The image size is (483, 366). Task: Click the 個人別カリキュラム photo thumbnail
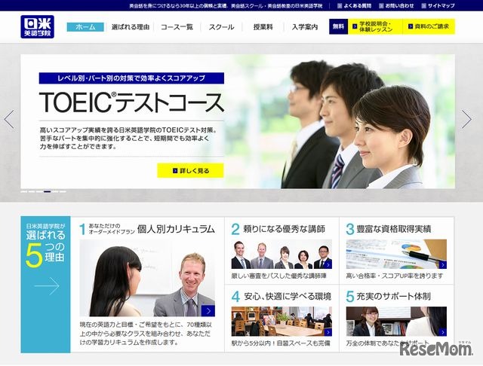pyautogui.click(x=147, y=278)
